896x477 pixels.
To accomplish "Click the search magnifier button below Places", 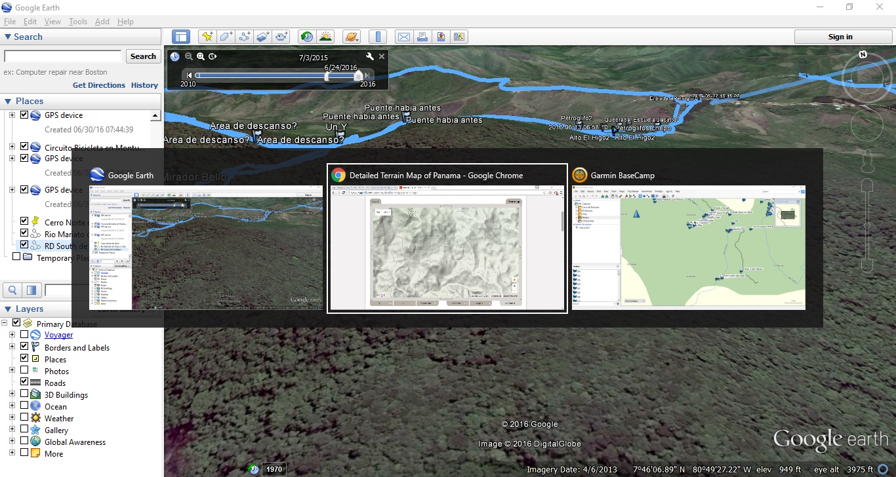I will 12,290.
